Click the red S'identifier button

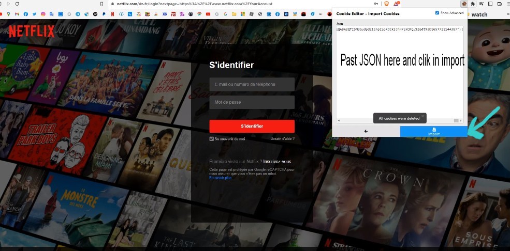point(252,126)
